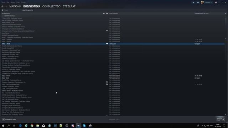The image size is (228, 128).
Task: Open the inbox notifications icon
Action: (x=198, y=2)
